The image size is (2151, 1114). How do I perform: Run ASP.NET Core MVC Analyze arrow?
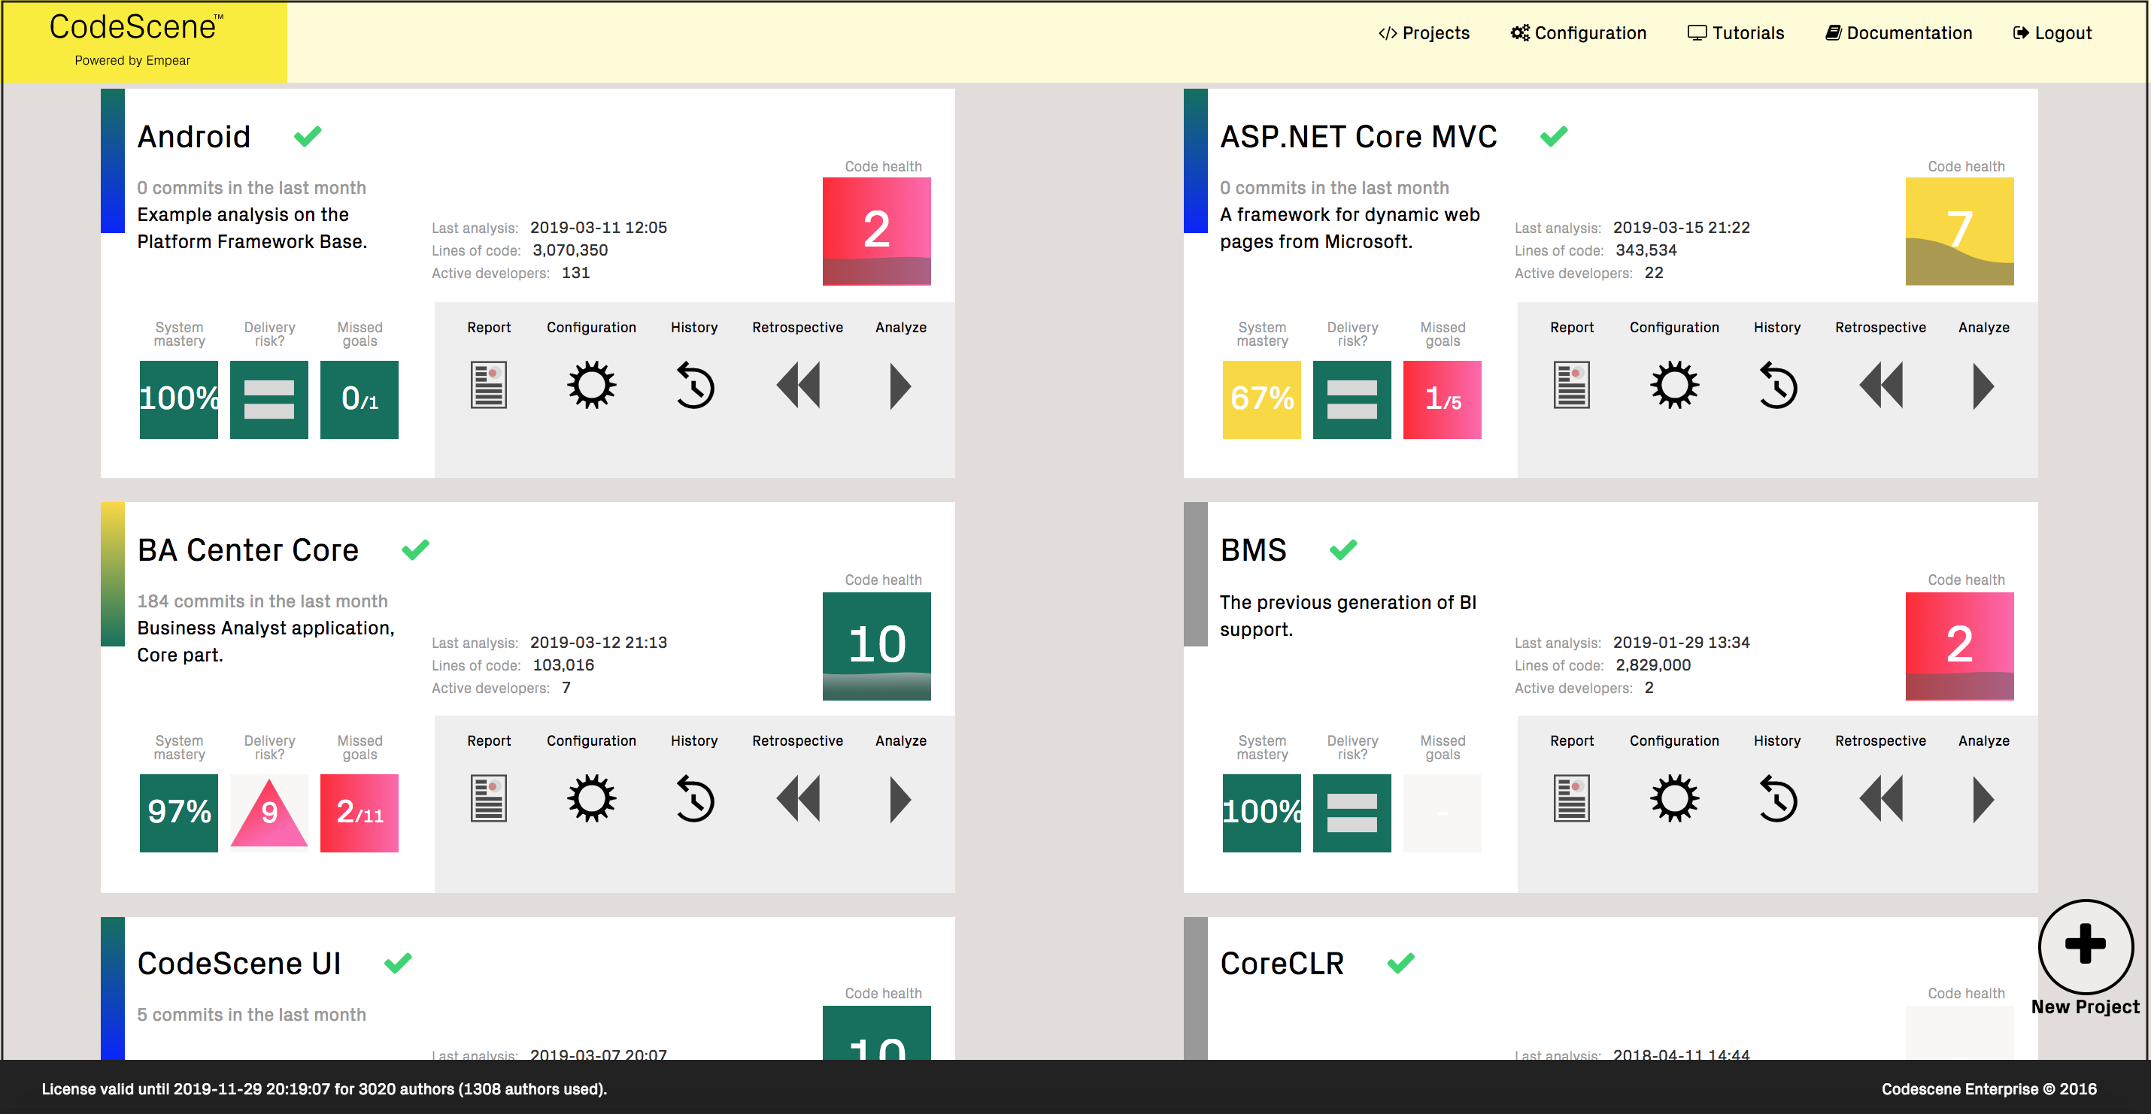1983,385
